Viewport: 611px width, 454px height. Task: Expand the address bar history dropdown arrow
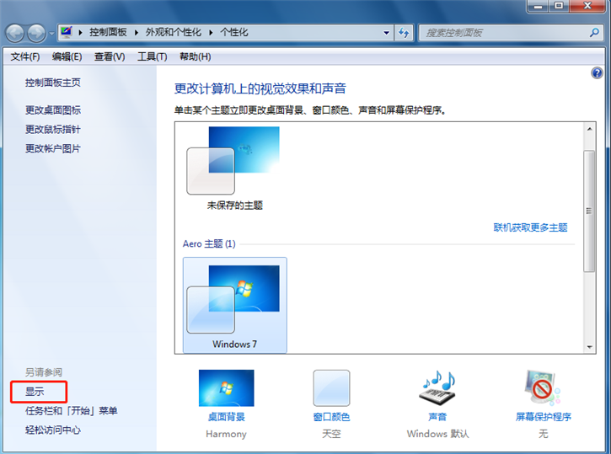(387, 33)
